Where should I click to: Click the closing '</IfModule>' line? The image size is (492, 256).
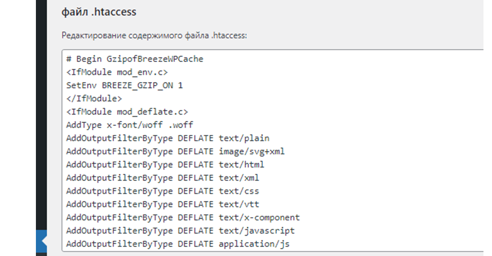[x=94, y=99]
